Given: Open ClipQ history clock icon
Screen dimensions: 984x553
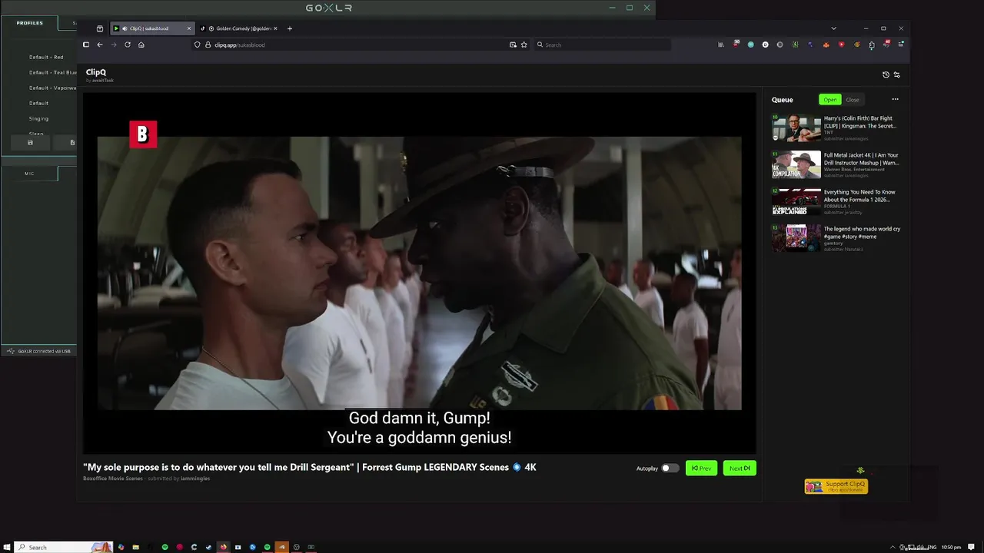Looking at the screenshot, I should click(x=886, y=75).
